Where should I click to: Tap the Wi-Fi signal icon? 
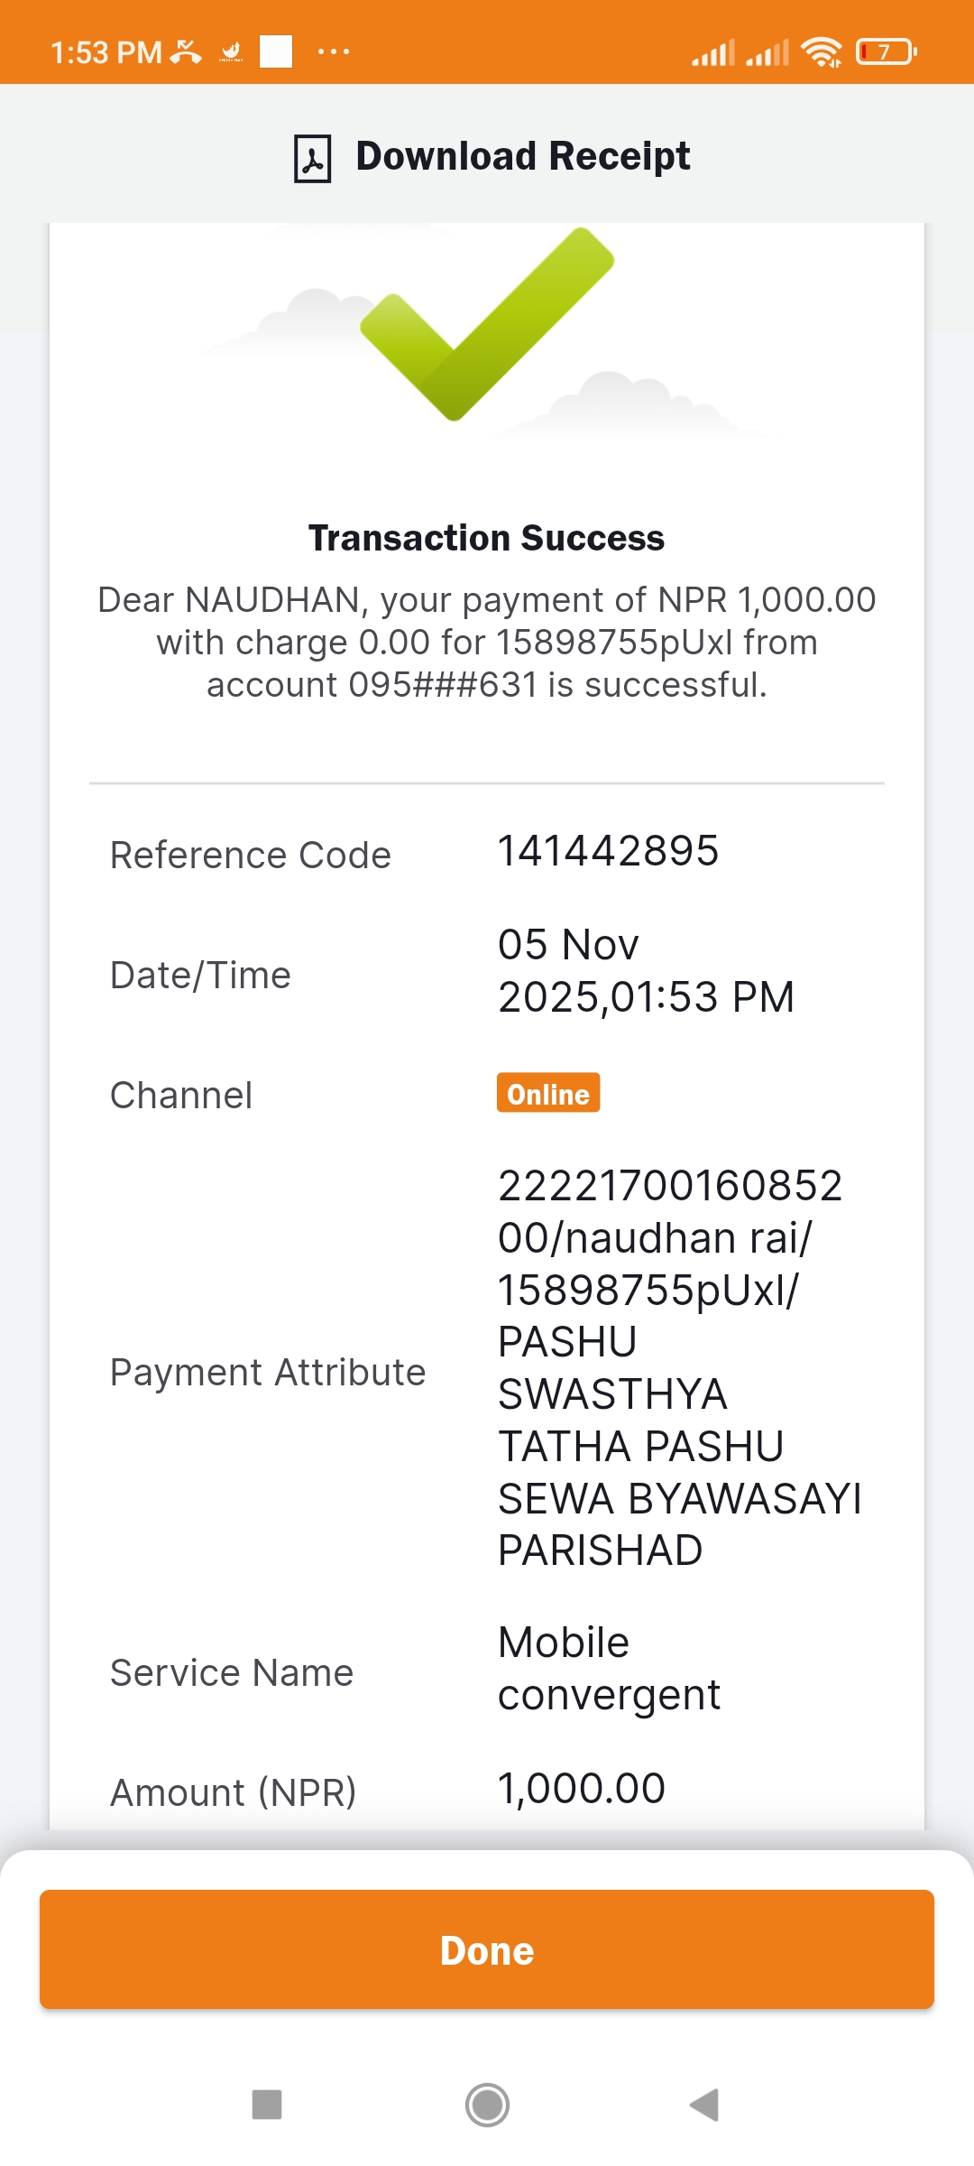(x=822, y=52)
